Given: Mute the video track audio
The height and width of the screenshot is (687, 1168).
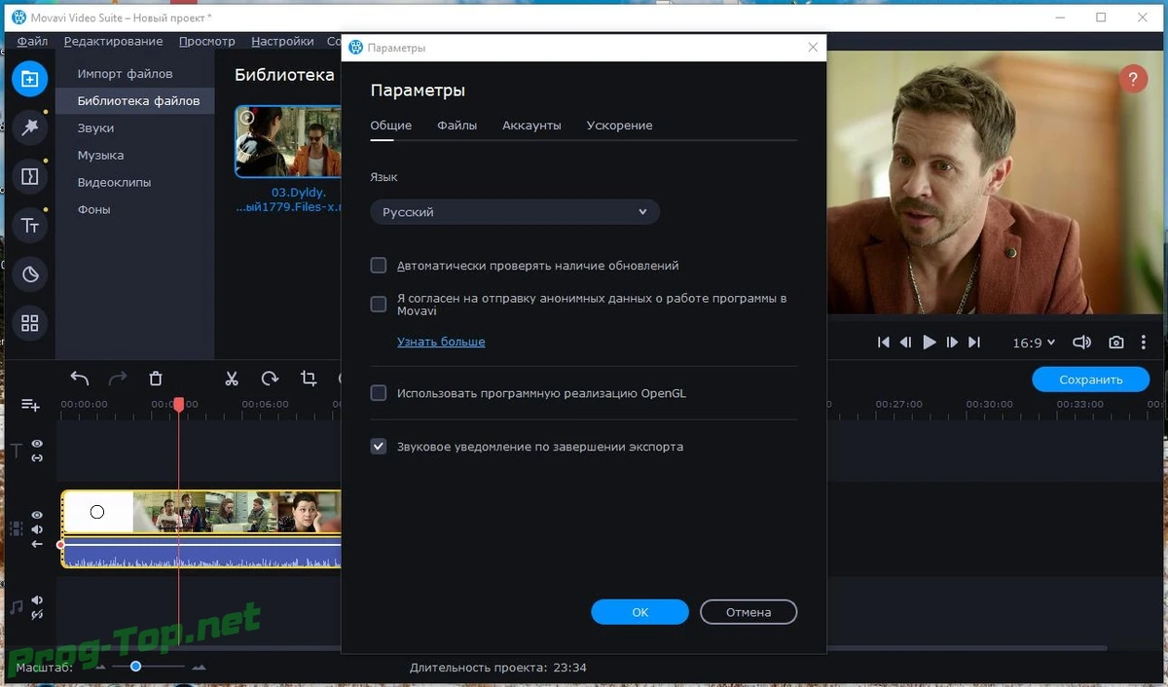Looking at the screenshot, I should tap(37, 529).
